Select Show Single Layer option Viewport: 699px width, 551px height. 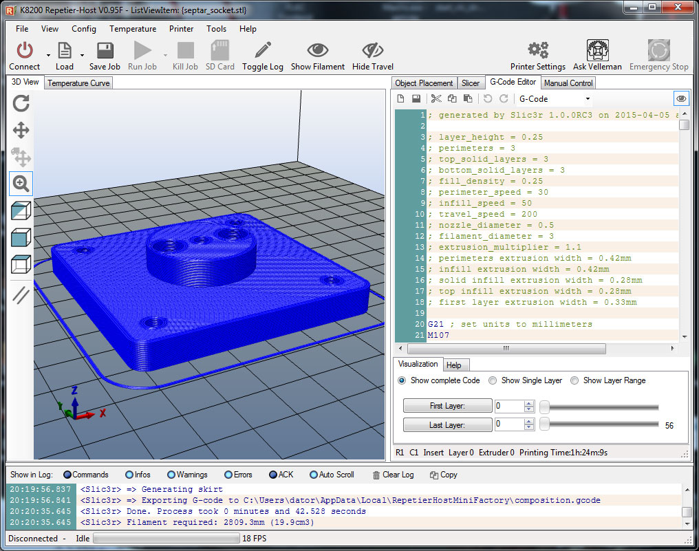click(x=493, y=380)
